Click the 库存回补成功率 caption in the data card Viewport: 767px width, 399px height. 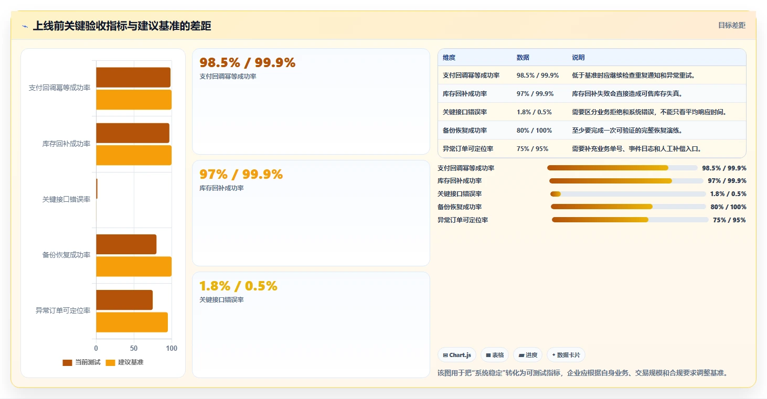221,188
